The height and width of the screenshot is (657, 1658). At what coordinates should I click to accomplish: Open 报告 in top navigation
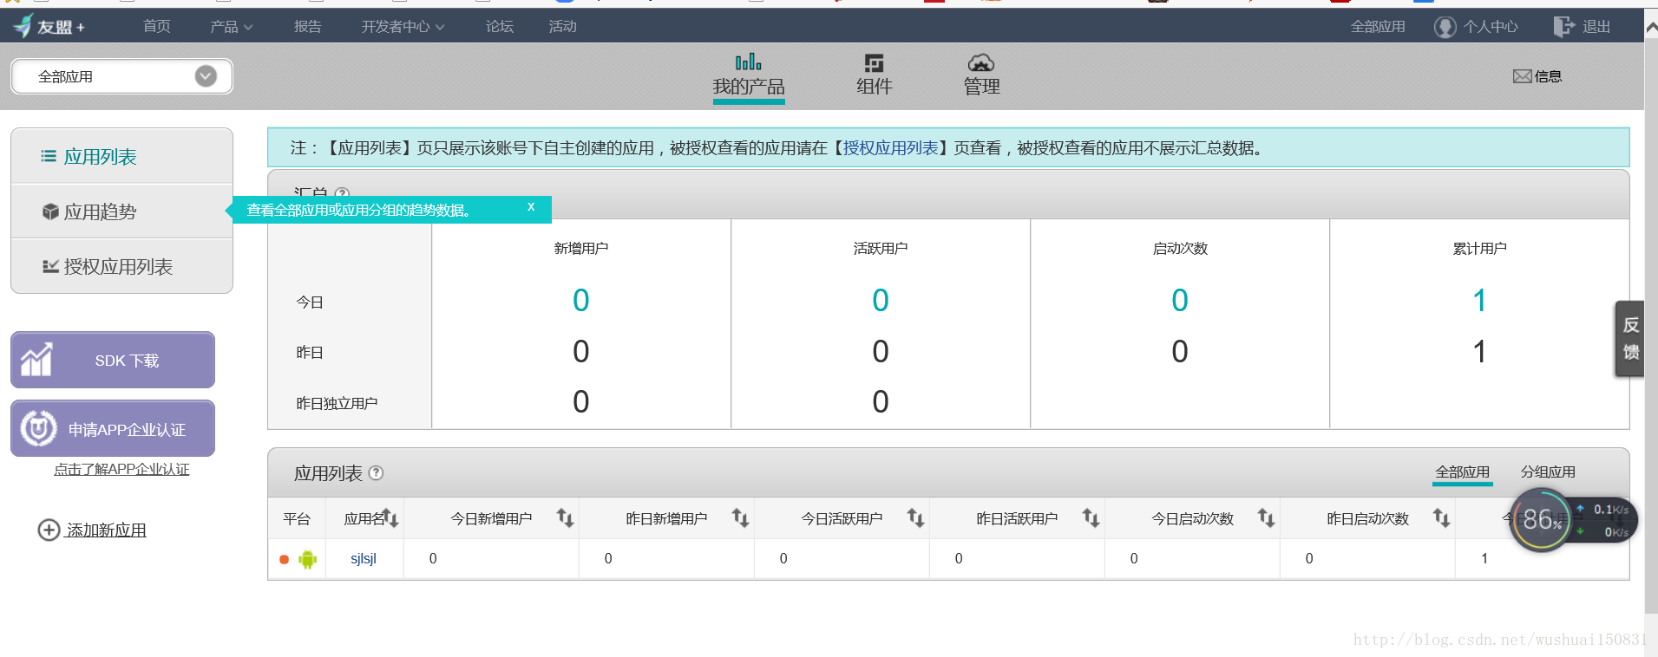point(307,27)
